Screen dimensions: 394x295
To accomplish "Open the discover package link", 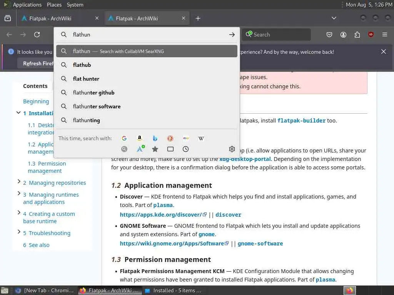I will (228, 215).
